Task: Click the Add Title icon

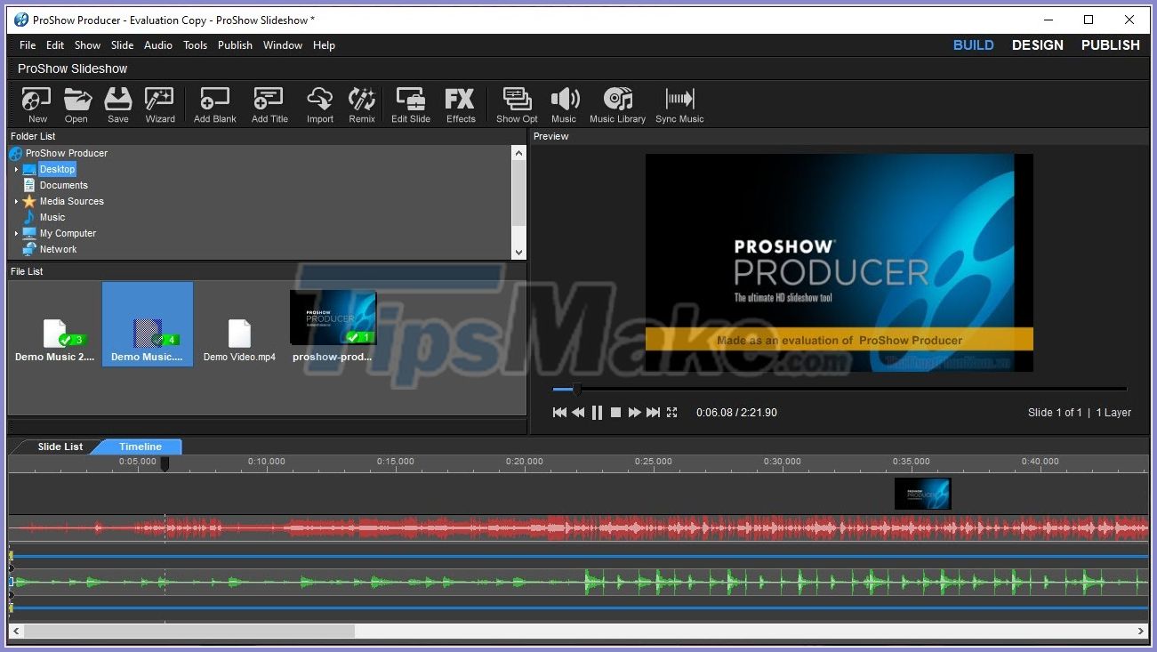Action: pyautogui.click(x=268, y=104)
